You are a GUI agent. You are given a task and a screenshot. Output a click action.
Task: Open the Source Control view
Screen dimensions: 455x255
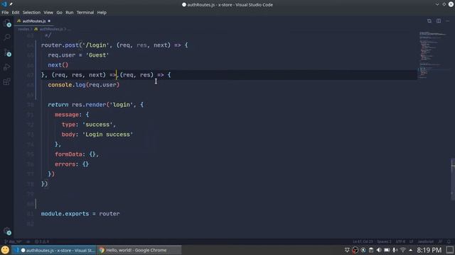click(7, 52)
